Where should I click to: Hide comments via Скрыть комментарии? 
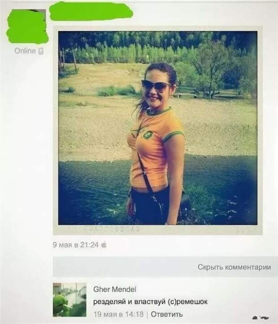(x=234, y=267)
